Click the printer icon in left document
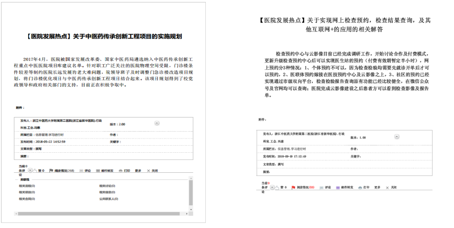This screenshot has height=228, width=454. coord(120,170)
